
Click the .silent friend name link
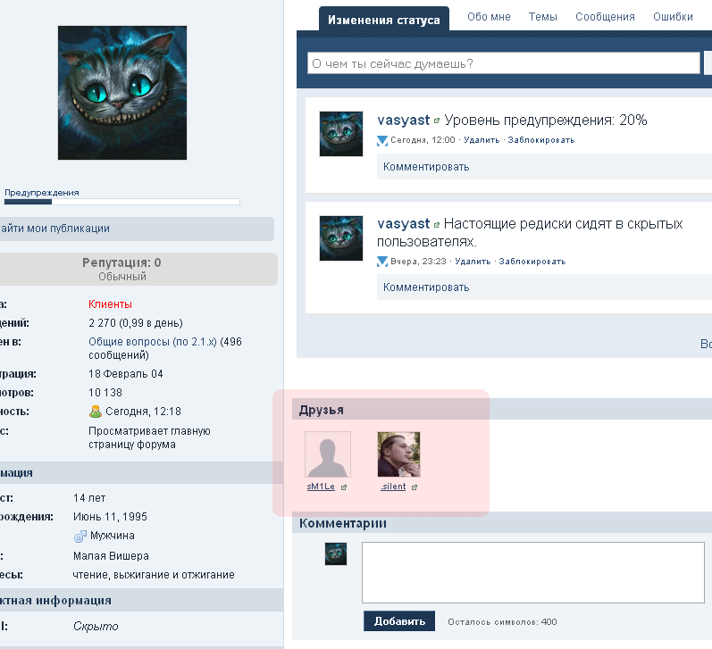[x=393, y=487]
